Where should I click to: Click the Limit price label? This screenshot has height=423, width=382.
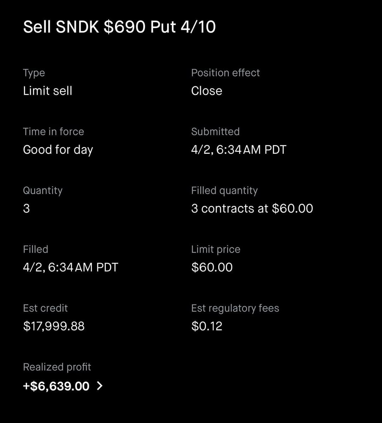point(215,249)
